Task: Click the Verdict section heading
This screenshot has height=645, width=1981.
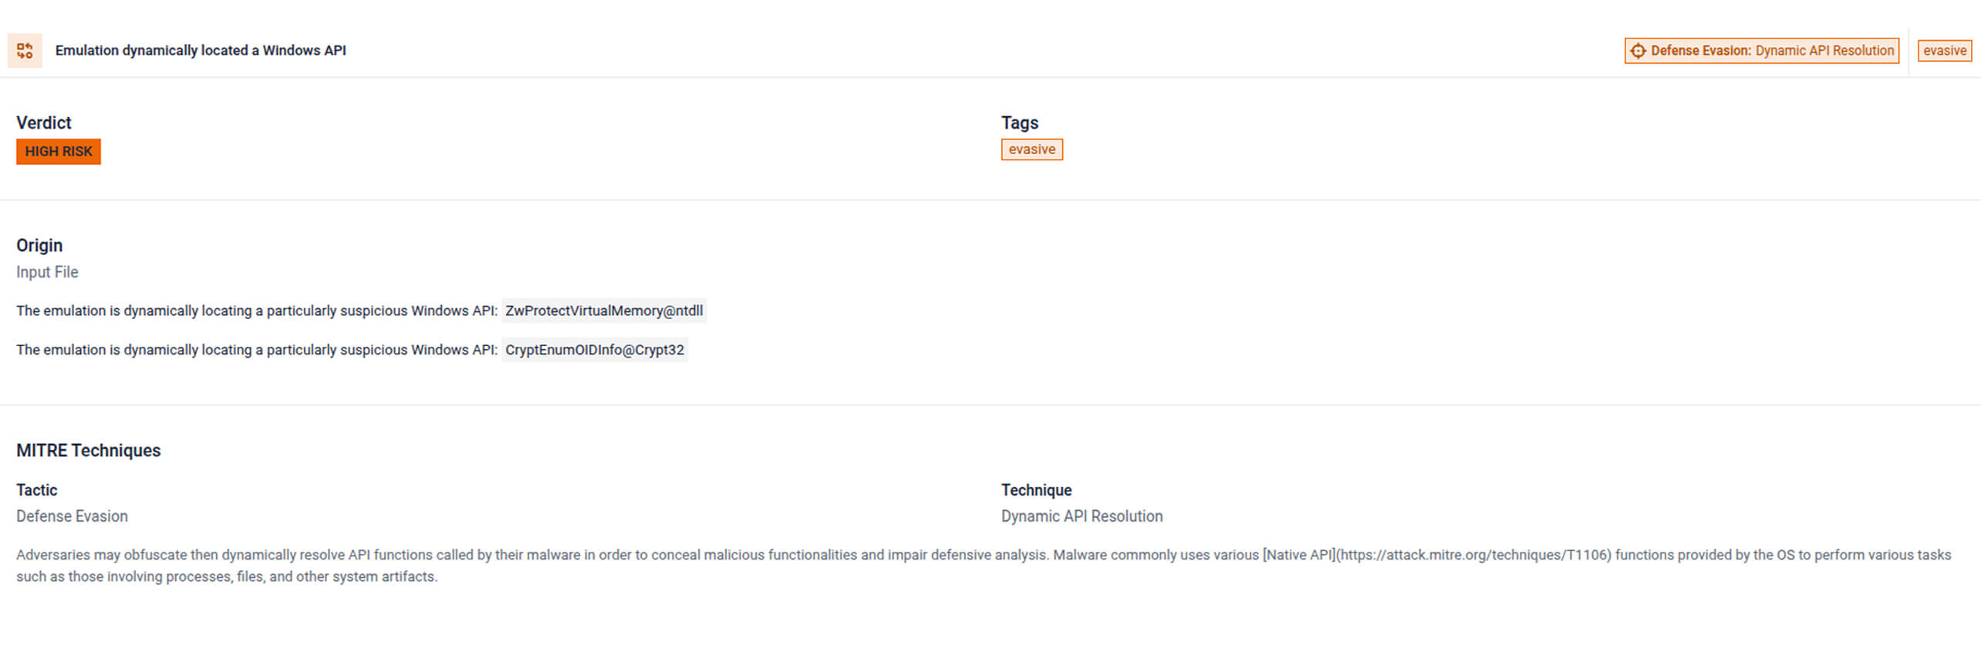Action: [x=43, y=123]
